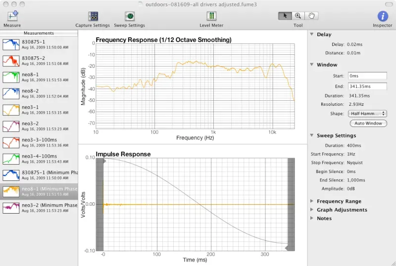Click the impulse window end marker
The image size is (396, 266).
pos(287,248)
